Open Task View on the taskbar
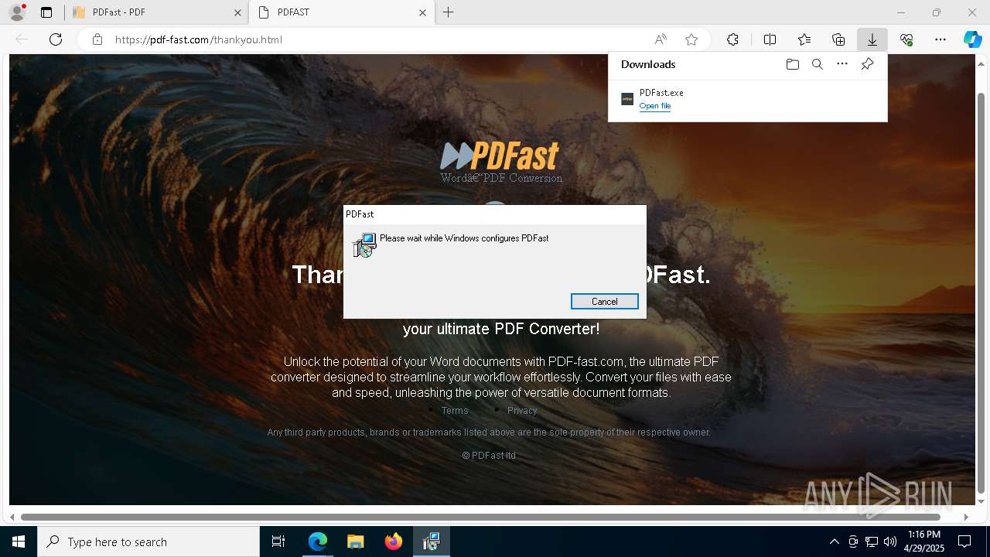The image size is (990, 557). pos(278,542)
